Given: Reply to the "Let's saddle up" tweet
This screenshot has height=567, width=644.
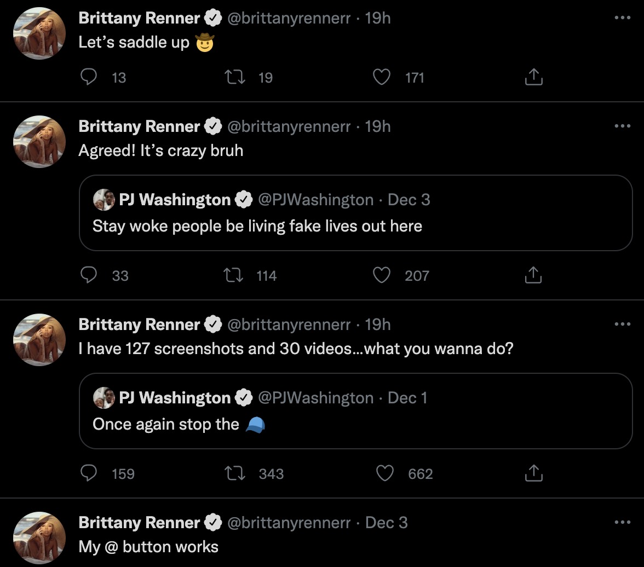Looking at the screenshot, I should click(x=89, y=78).
